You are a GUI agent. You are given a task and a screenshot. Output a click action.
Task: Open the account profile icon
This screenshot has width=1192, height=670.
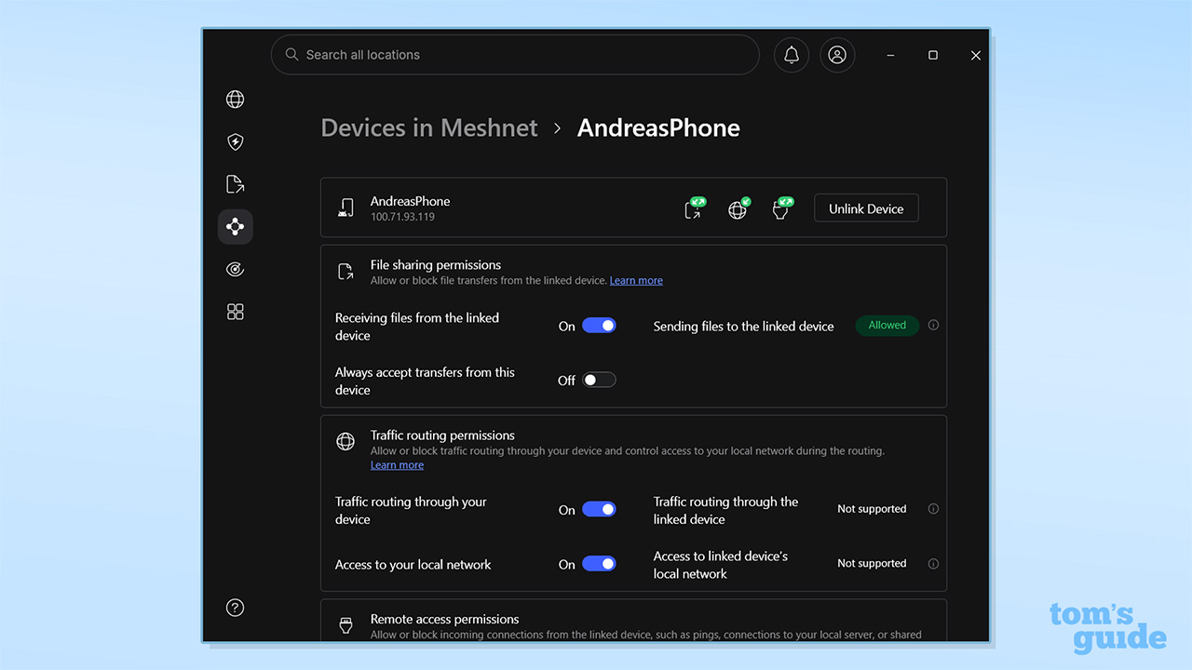[x=836, y=55]
